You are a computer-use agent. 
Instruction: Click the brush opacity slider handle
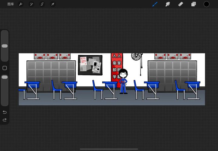[5, 77]
